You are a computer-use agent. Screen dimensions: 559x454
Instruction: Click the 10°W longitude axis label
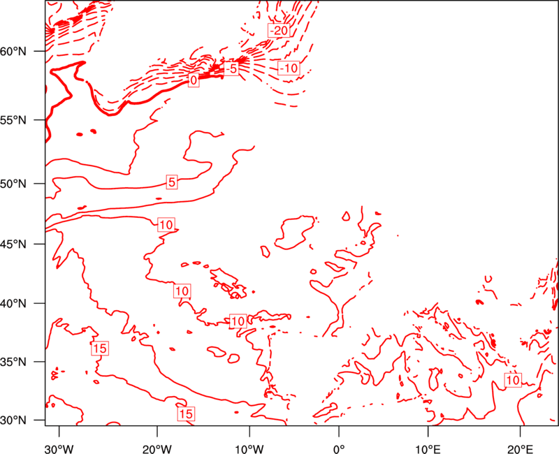249,449
